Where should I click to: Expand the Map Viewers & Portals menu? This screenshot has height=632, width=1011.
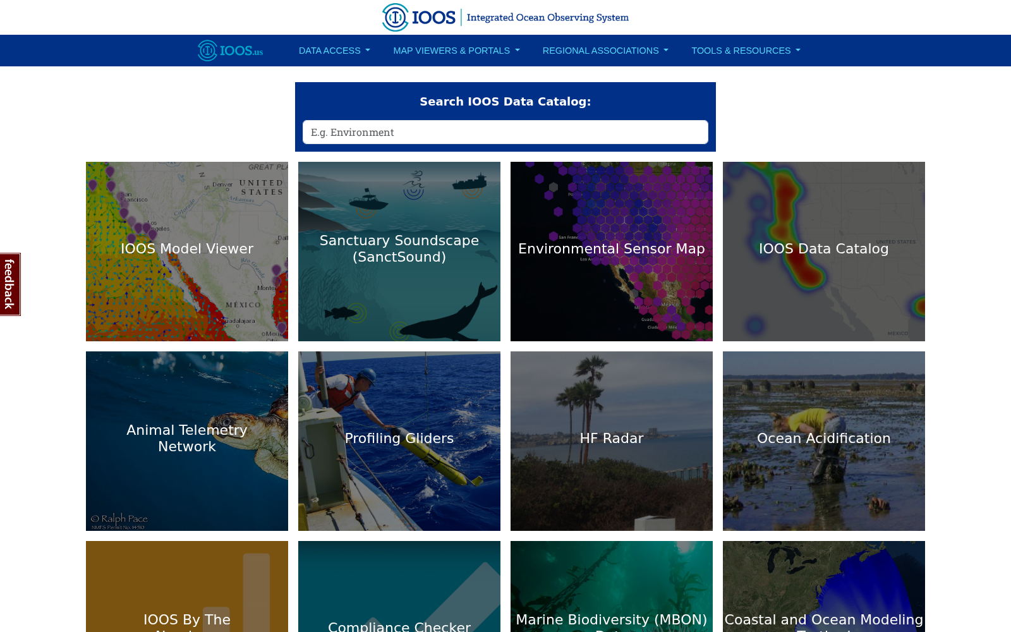[456, 51]
